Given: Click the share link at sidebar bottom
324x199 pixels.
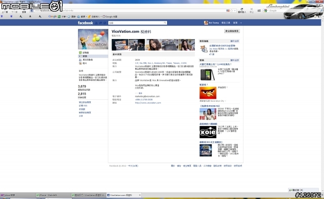Looking at the screenshot, I should [81, 116].
